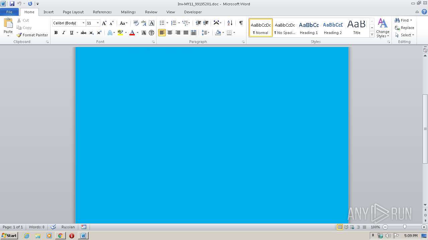Open the File tab
The width and height of the screenshot is (428, 240).
(9, 12)
